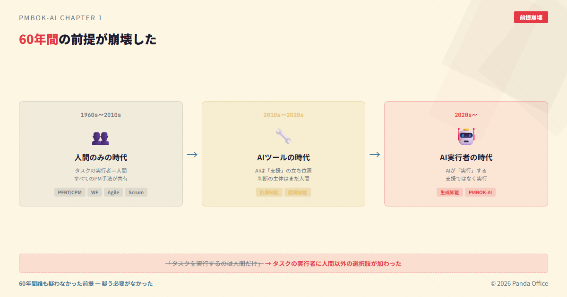This screenshot has width=567, height=297.
Task: Click the 1960s〜2010s period label
Action: [x=101, y=115]
